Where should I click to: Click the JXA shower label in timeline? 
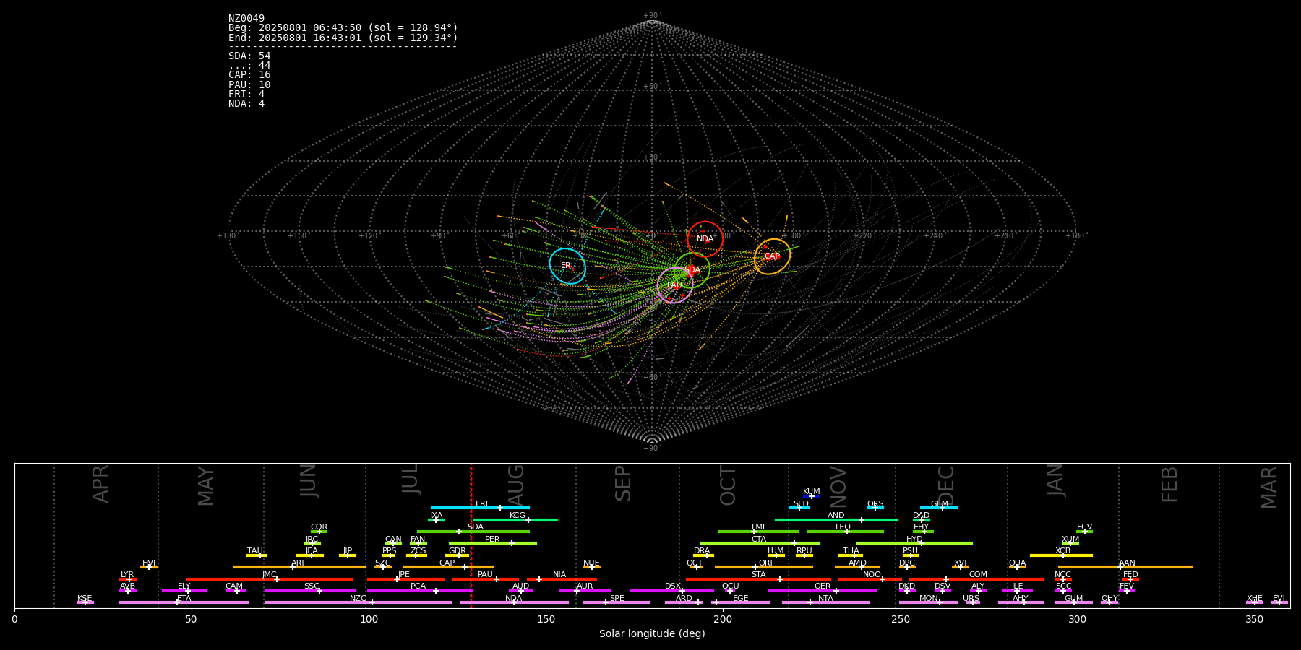(437, 516)
